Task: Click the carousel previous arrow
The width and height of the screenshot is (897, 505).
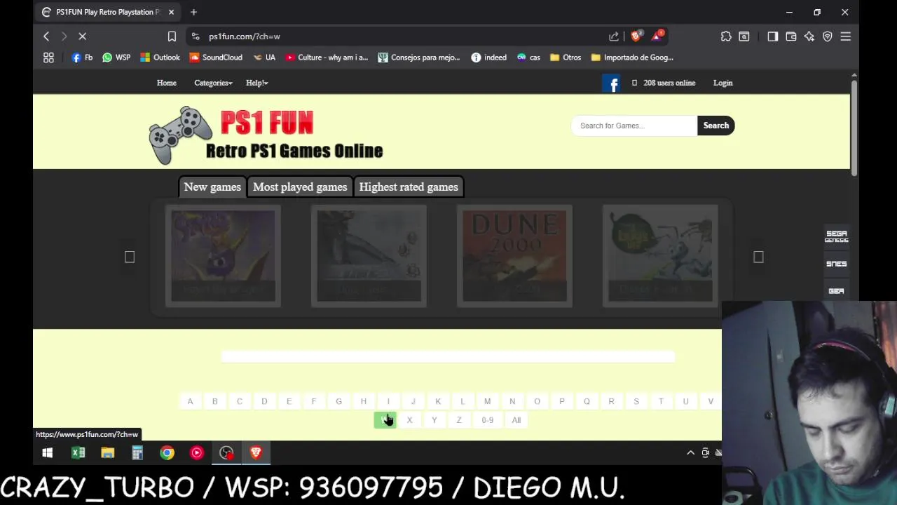Action: 130,257
